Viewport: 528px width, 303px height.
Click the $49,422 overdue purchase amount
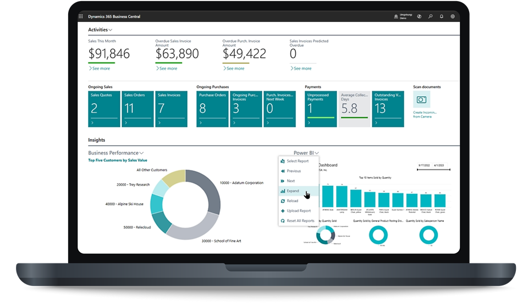[244, 54]
